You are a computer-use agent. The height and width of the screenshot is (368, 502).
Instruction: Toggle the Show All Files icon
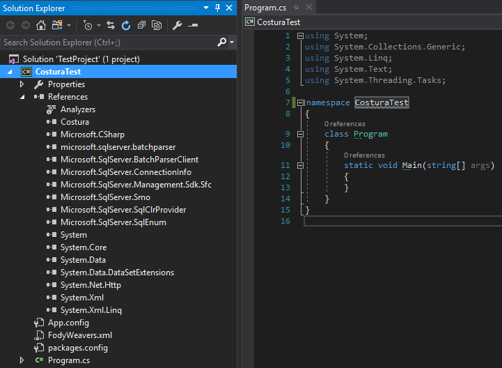157,25
